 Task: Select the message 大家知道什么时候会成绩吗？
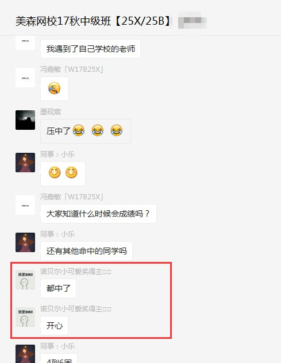(98, 214)
